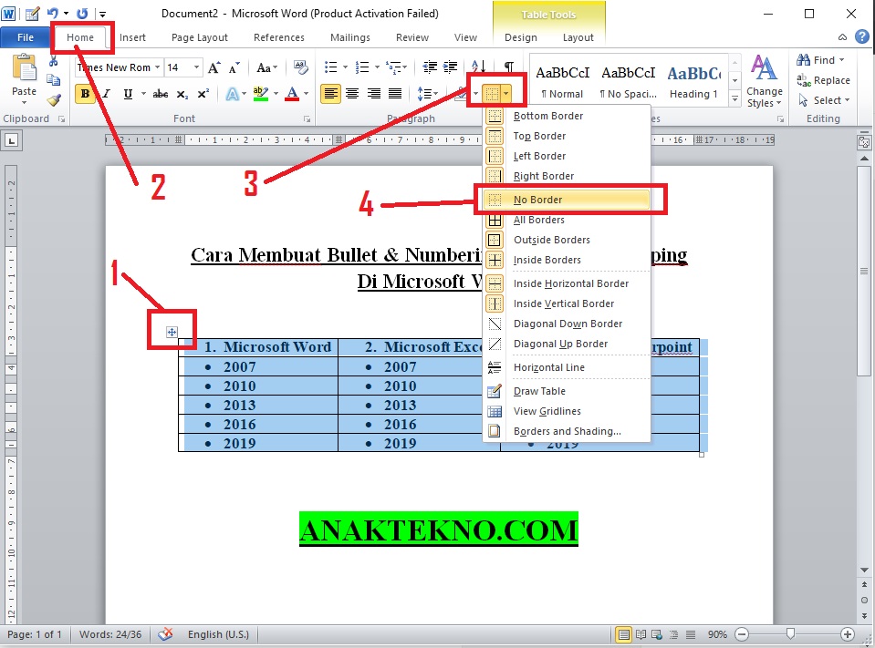Click the Undo icon in quick access toolbar
Screen dimensions: 875x648
[52, 14]
